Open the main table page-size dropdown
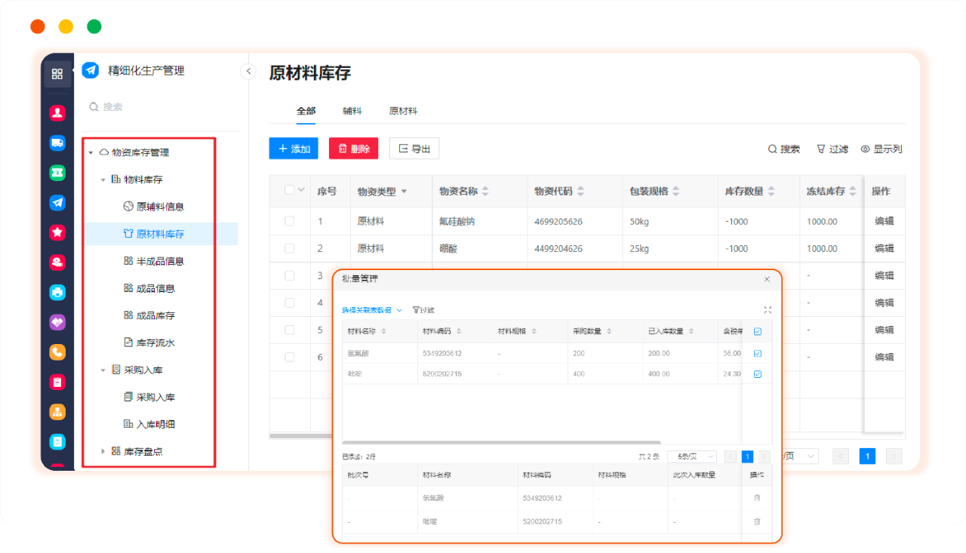The height and width of the screenshot is (553, 966). [x=801, y=456]
